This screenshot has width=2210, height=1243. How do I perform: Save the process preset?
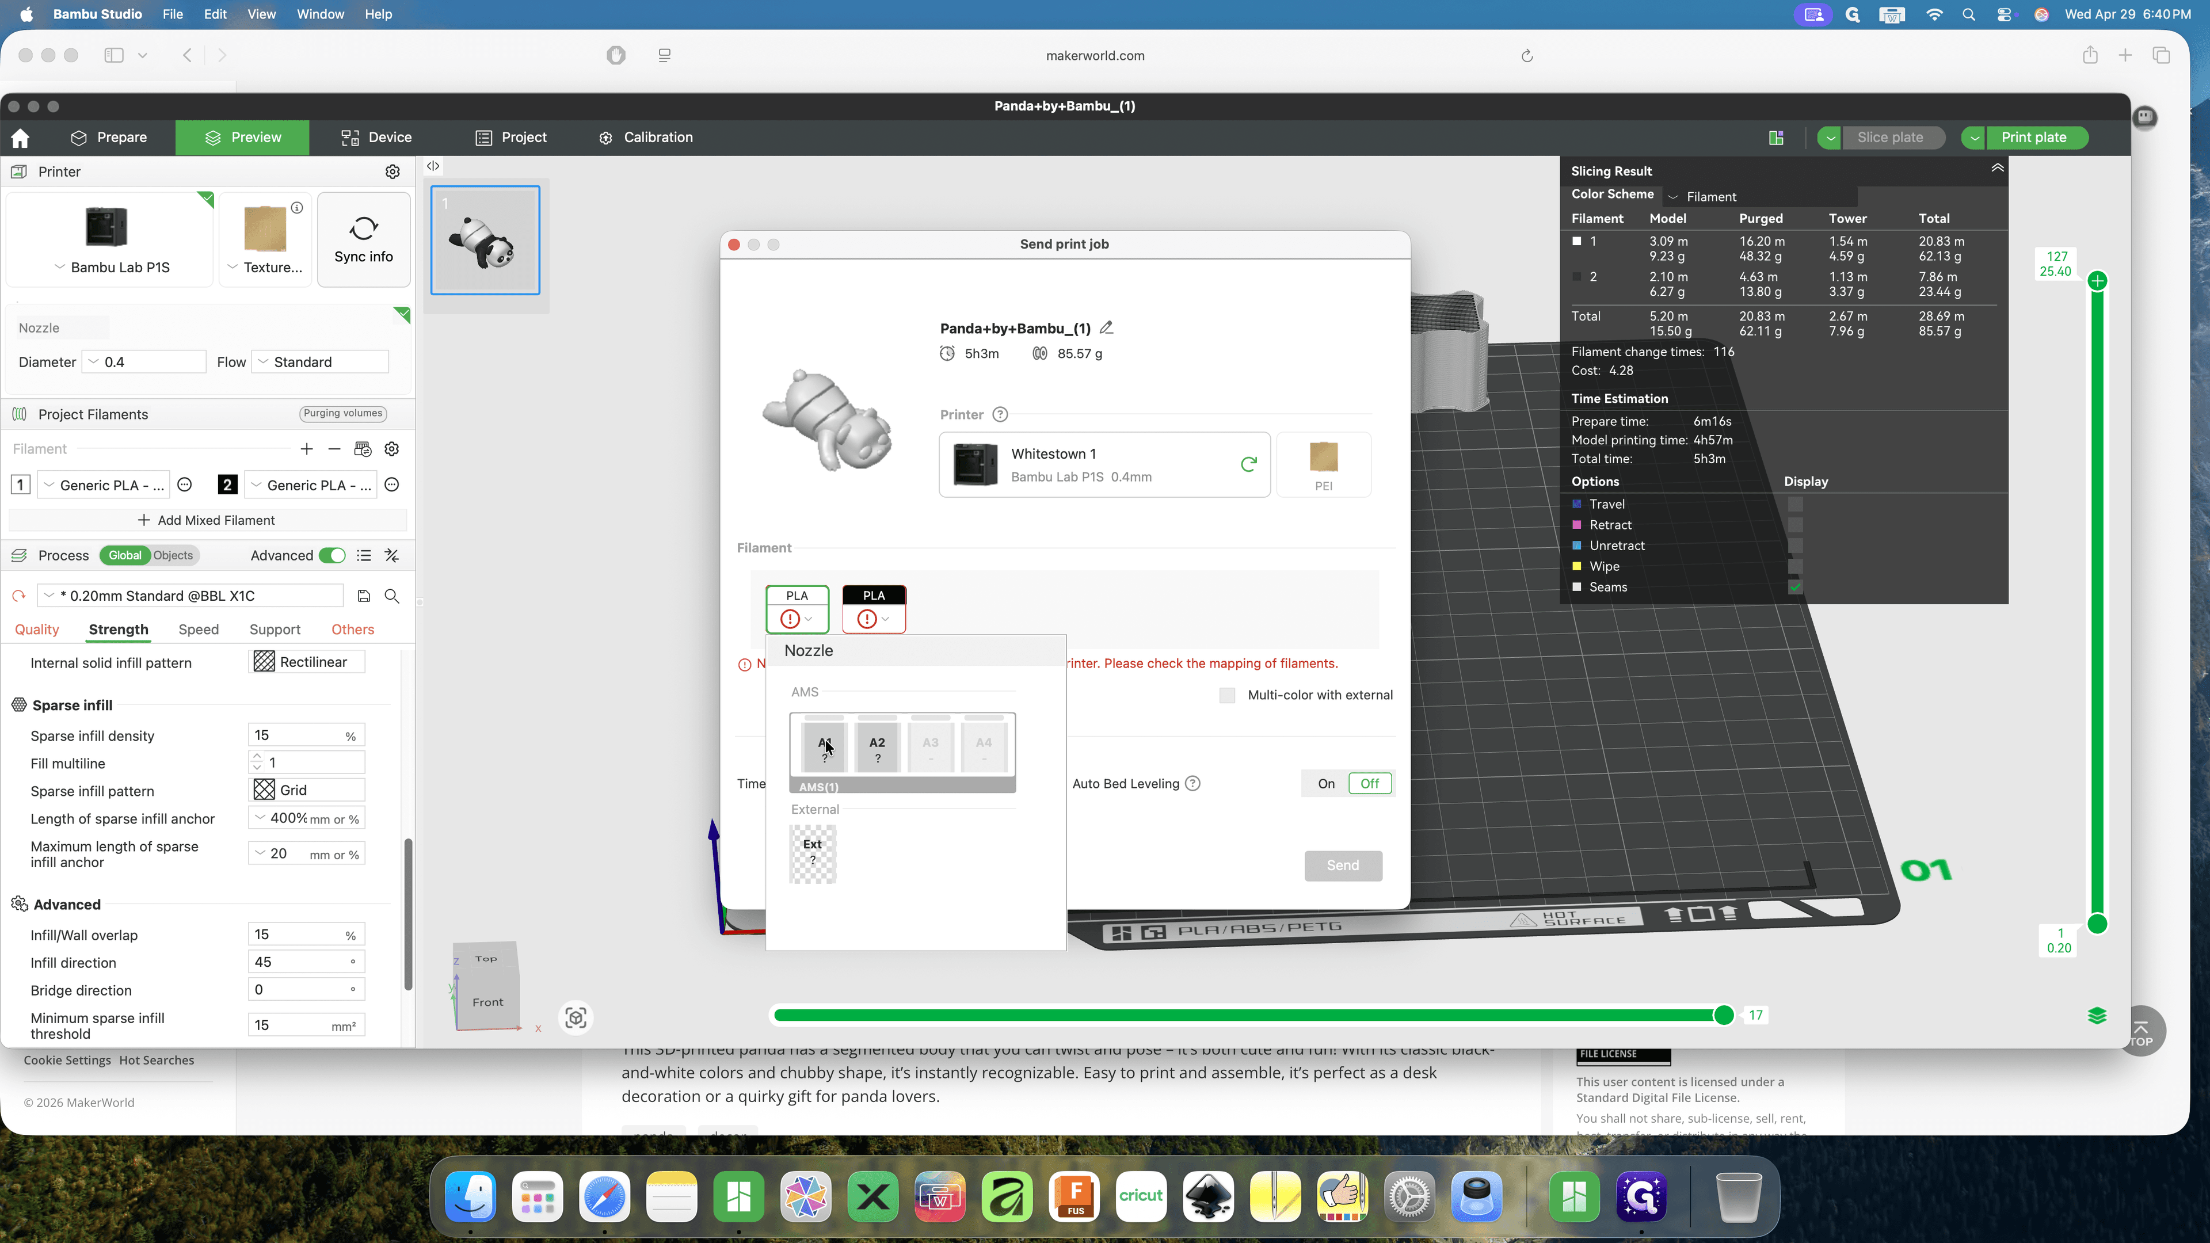tap(364, 596)
